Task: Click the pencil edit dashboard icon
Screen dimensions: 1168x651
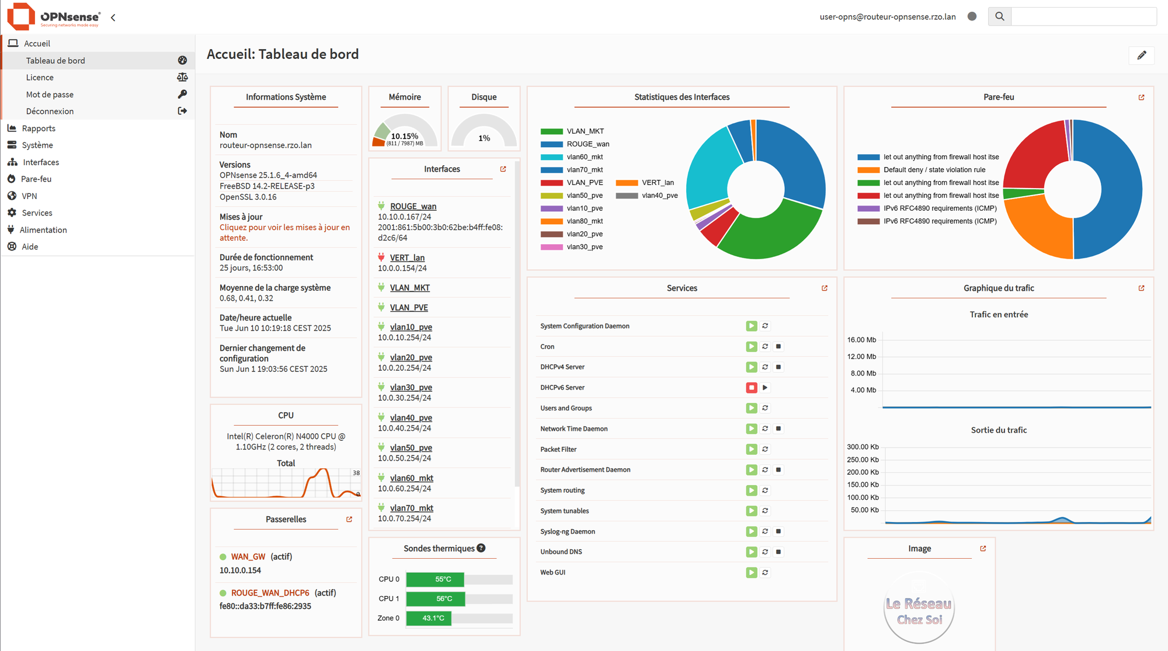Action: [x=1141, y=55]
